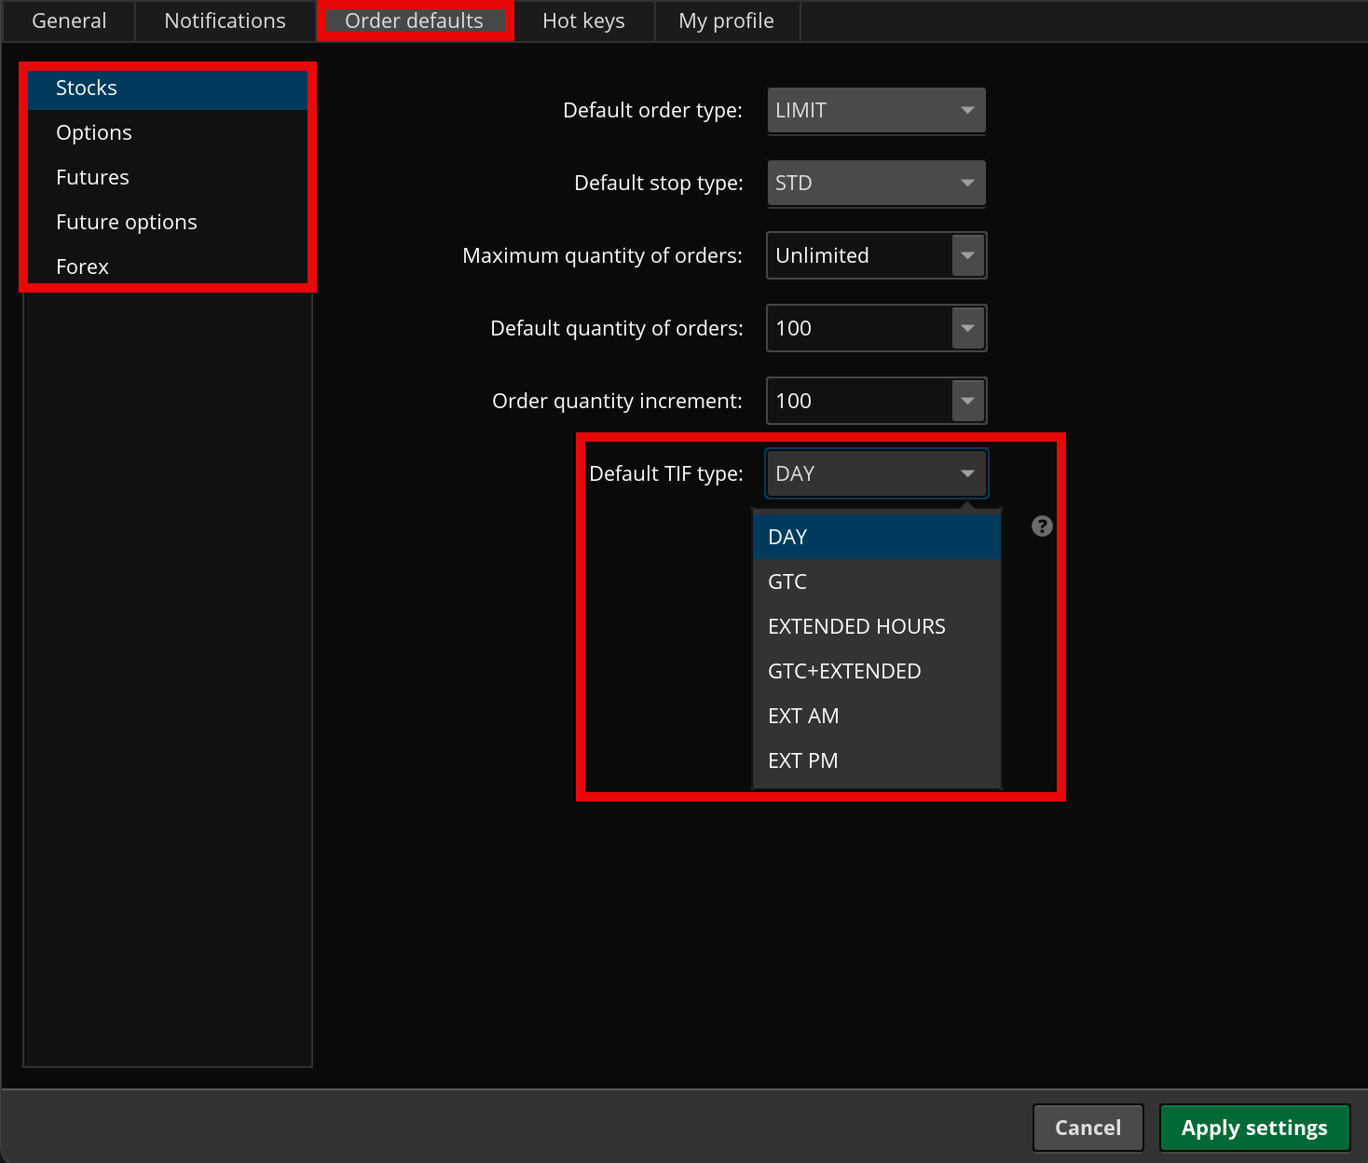The height and width of the screenshot is (1163, 1368).
Task: Click the Apply settings button
Action: [x=1253, y=1128]
